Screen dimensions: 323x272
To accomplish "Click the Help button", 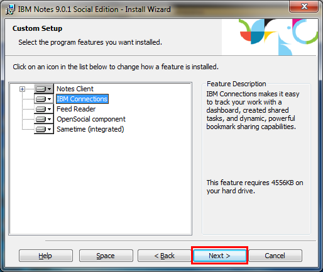I will pos(46,256).
